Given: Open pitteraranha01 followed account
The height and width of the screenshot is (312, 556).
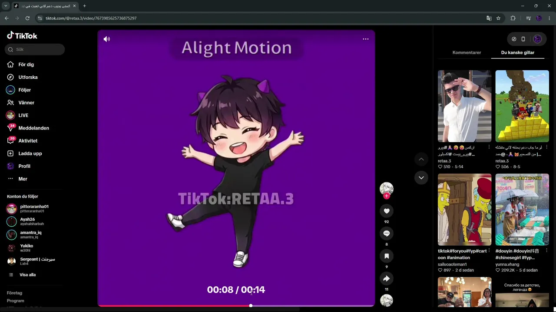Looking at the screenshot, I should click(x=34, y=208).
